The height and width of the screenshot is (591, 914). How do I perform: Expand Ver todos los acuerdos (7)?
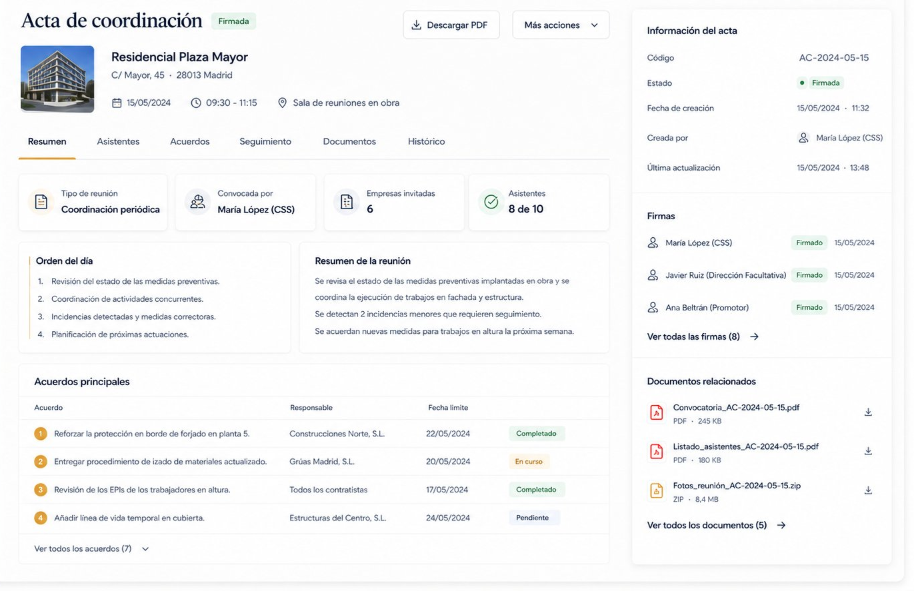pos(92,549)
